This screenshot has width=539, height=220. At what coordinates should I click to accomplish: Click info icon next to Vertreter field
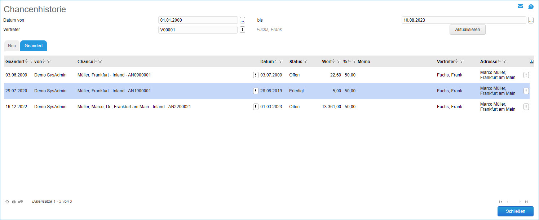(242, 30)
